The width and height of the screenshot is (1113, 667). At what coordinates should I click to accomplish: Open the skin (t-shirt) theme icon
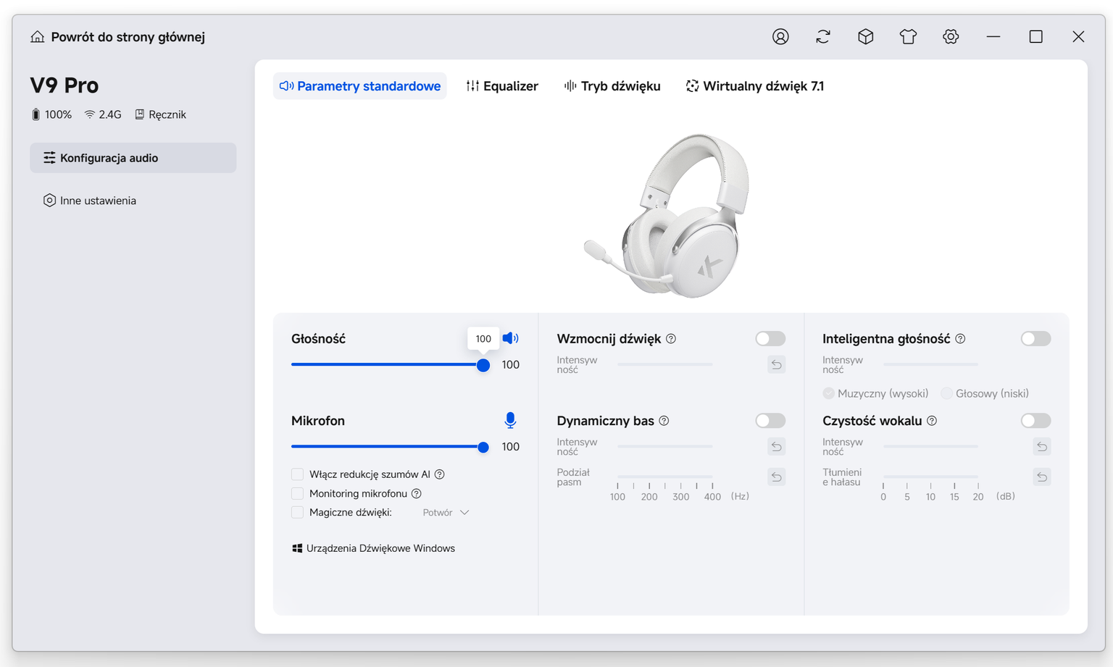(909, 37)
